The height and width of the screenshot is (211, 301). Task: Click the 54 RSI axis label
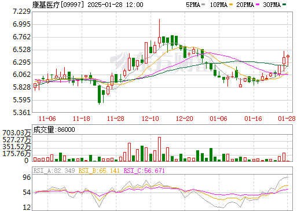coord(27,193)
